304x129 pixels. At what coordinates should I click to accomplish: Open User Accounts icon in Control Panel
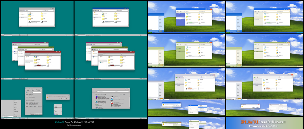coord(112,97)
